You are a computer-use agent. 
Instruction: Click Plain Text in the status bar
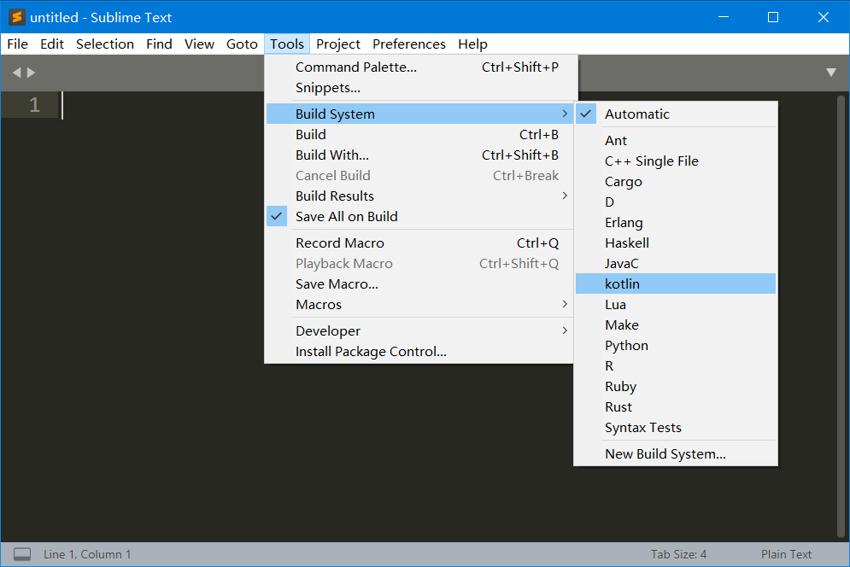tap(785, 553)
